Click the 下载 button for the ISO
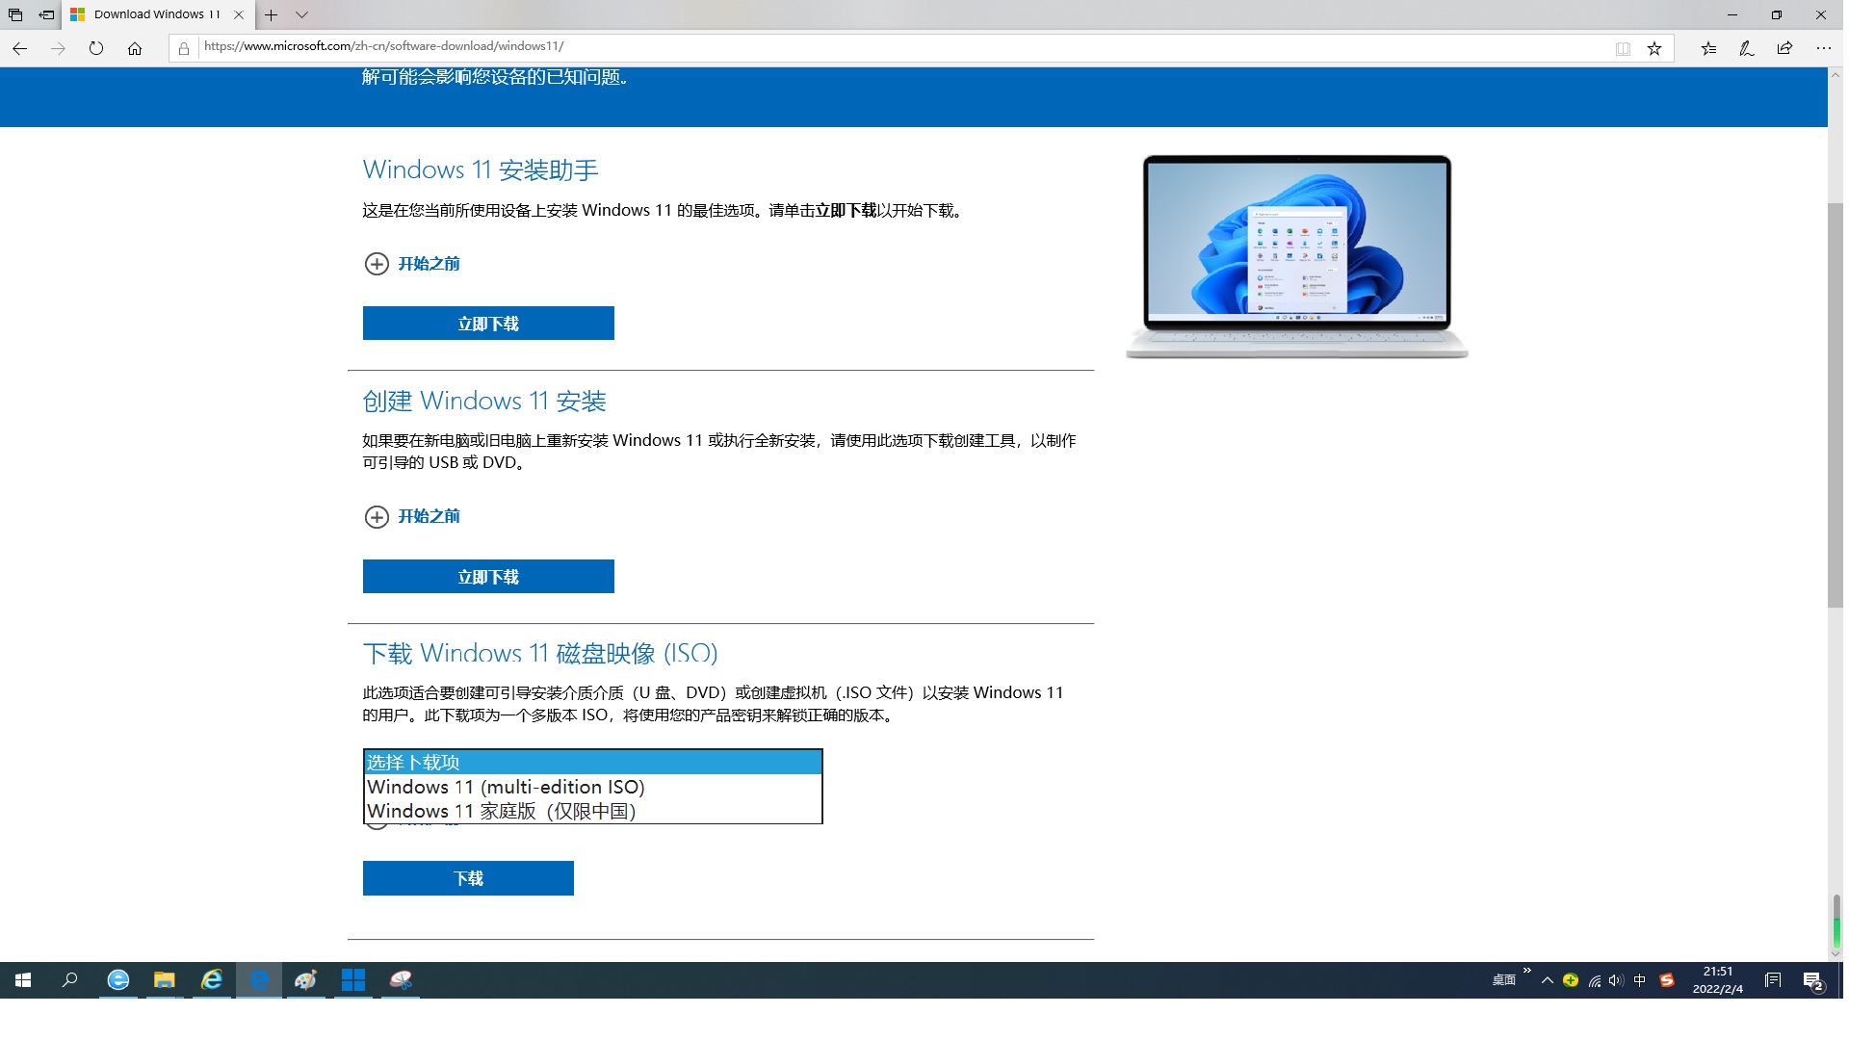This screenshot has width=1849, height=1040. pyautogui.click(x=467, y=877)
